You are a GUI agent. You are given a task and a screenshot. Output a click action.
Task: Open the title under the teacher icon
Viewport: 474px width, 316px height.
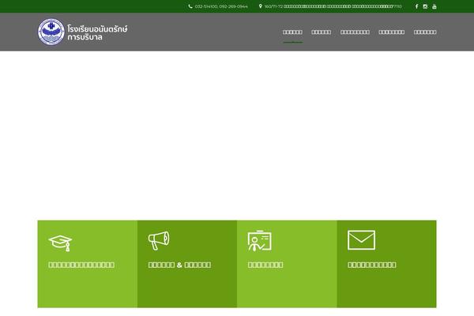click(x=265, y=265)
